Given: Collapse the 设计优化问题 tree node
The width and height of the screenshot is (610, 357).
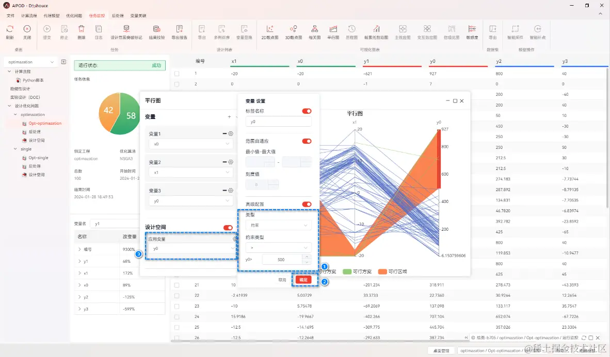Looking at the screenshot, I should (9, 106).
